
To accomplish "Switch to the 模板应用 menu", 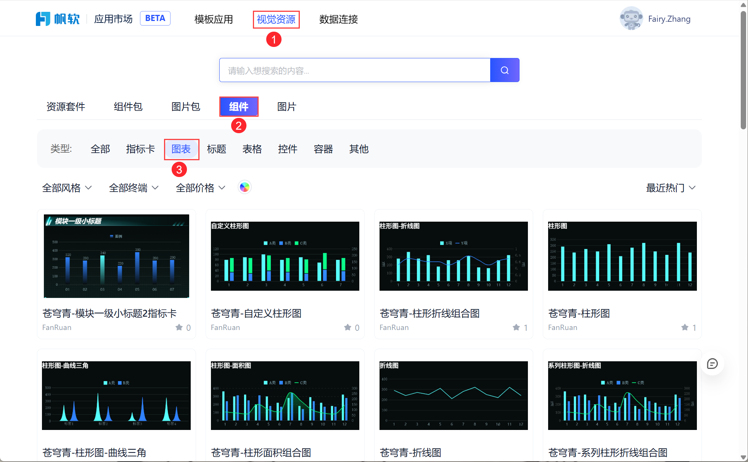I will 214,19.
